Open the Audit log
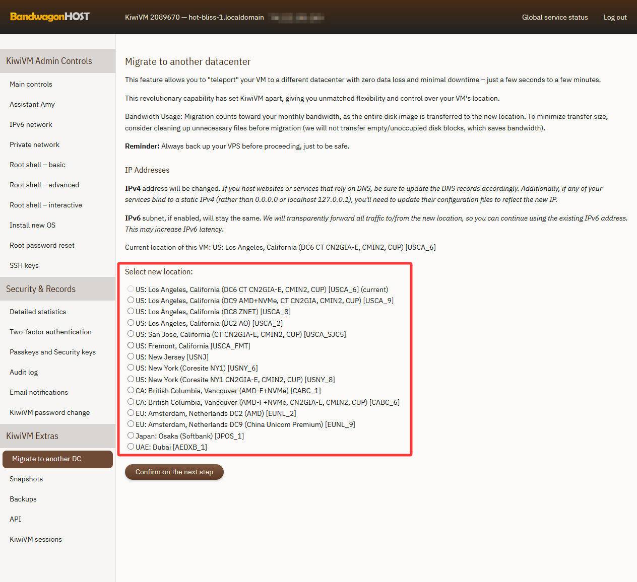 point(24,372)
